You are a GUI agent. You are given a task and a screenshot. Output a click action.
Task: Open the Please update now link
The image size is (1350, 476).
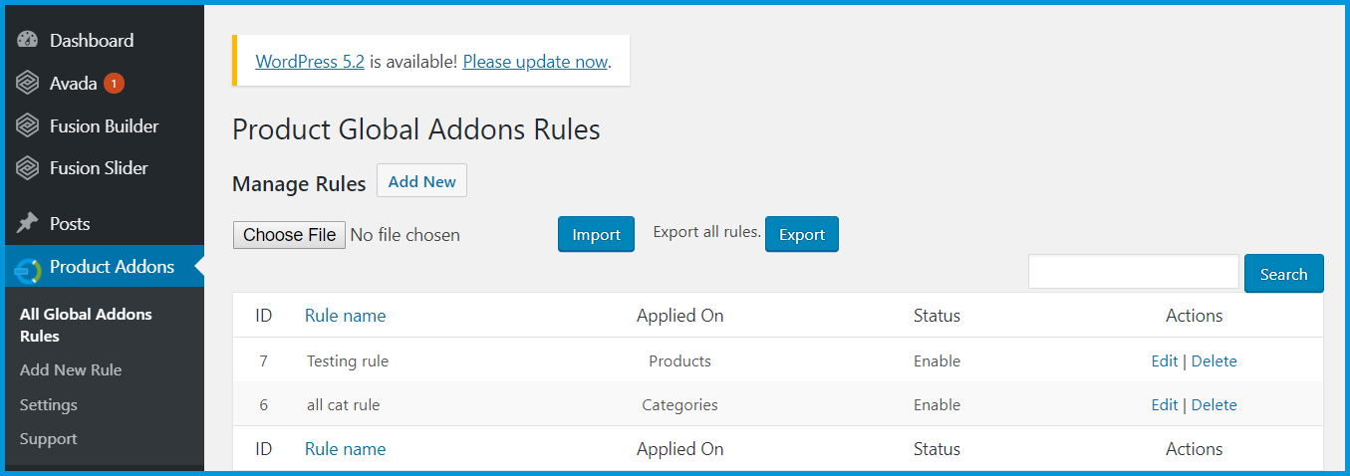535,62
